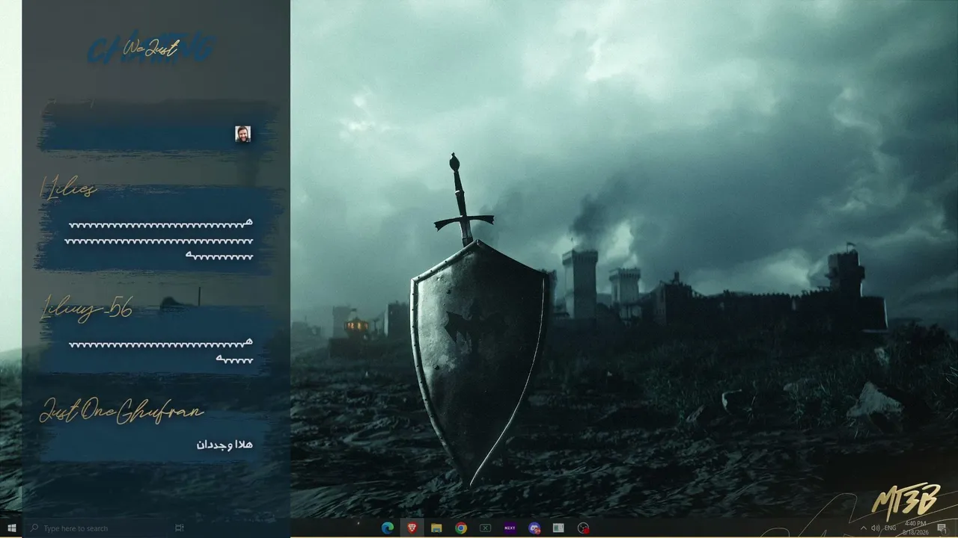
Task: Launch Microsoft Edge from the taskbar
Action: pyautogui.click(x=387, y=528)
